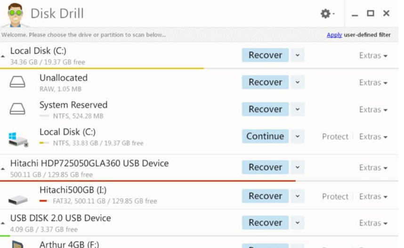This screenshot has width=404, height=248.
Task: Select the System Reserved drive icon
Action: tap(17, 109)
